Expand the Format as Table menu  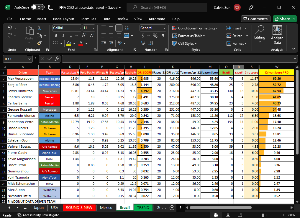189,36
